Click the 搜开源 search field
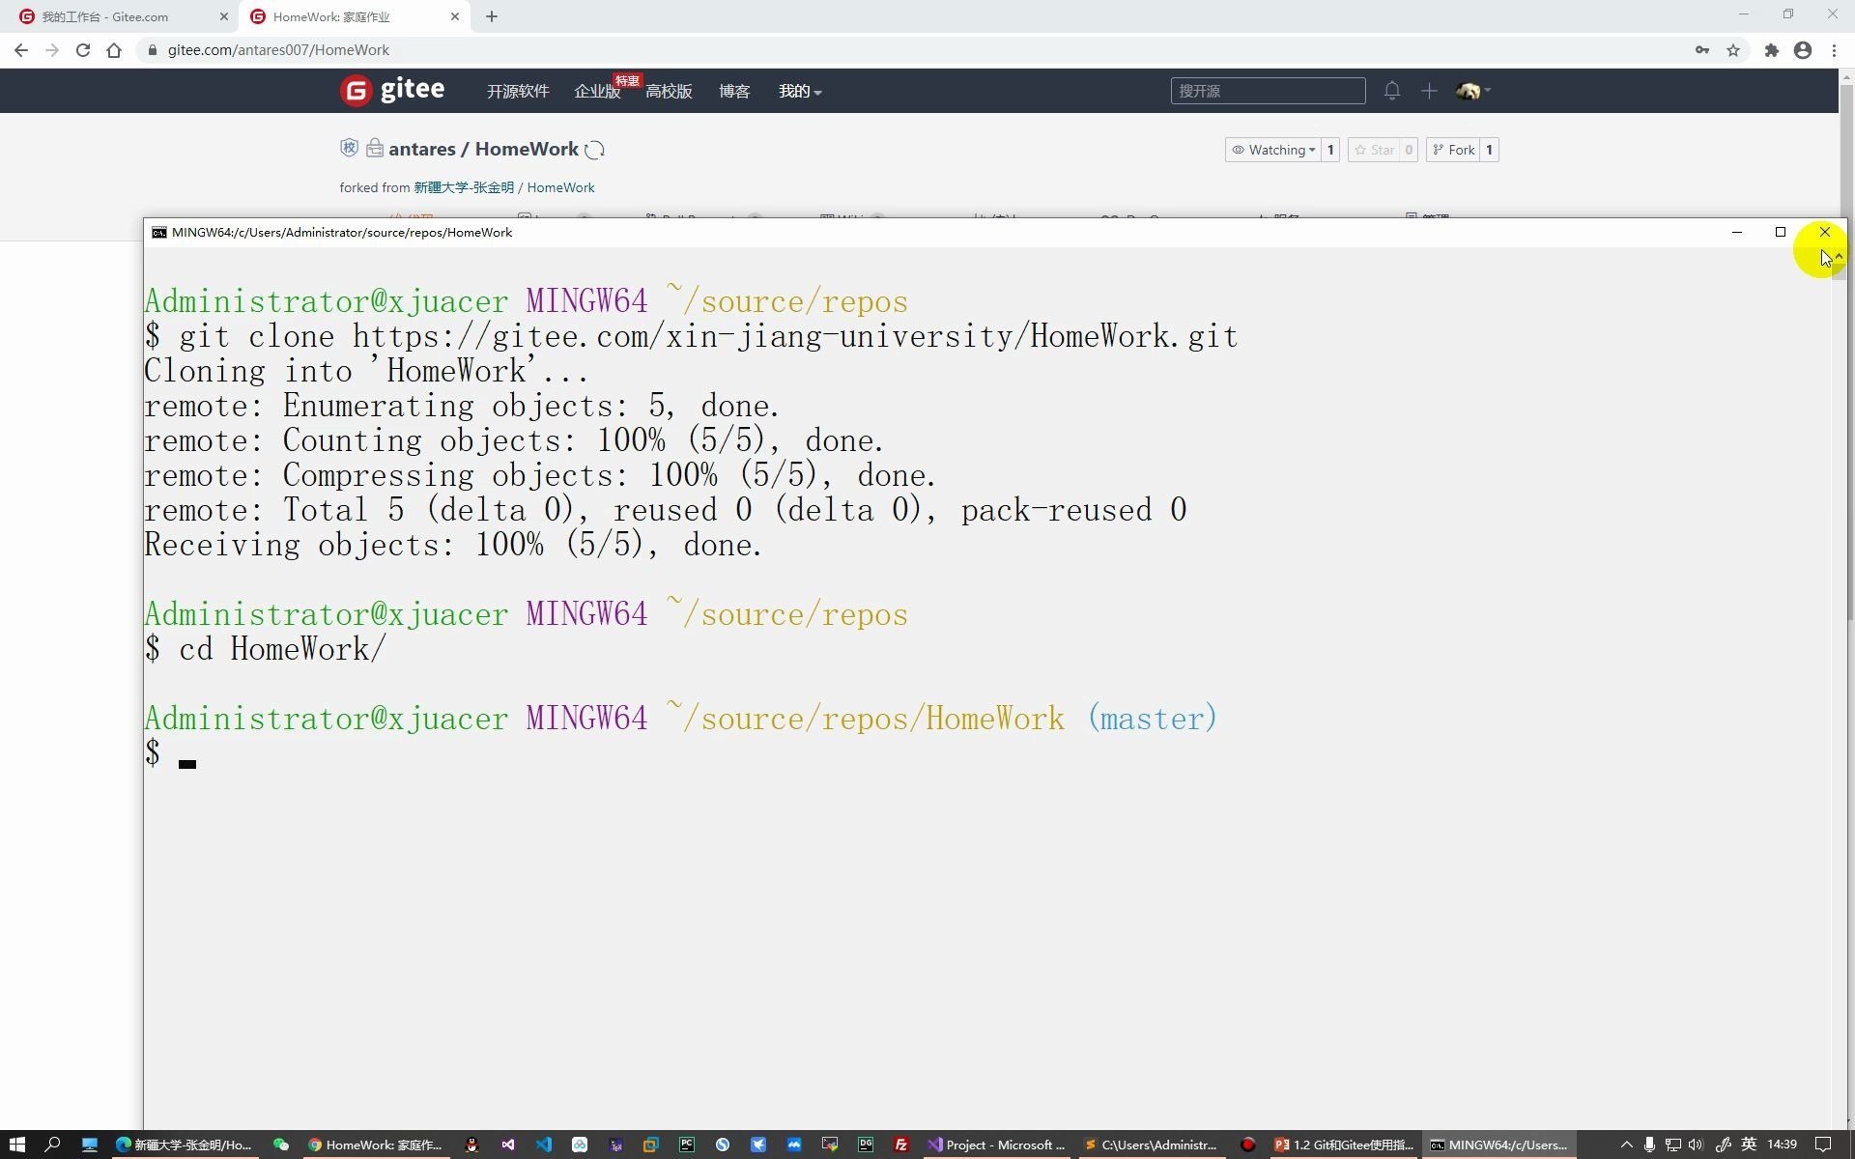Image resolution: width=1855 pixels, height=1159 pixels. 1268,91
